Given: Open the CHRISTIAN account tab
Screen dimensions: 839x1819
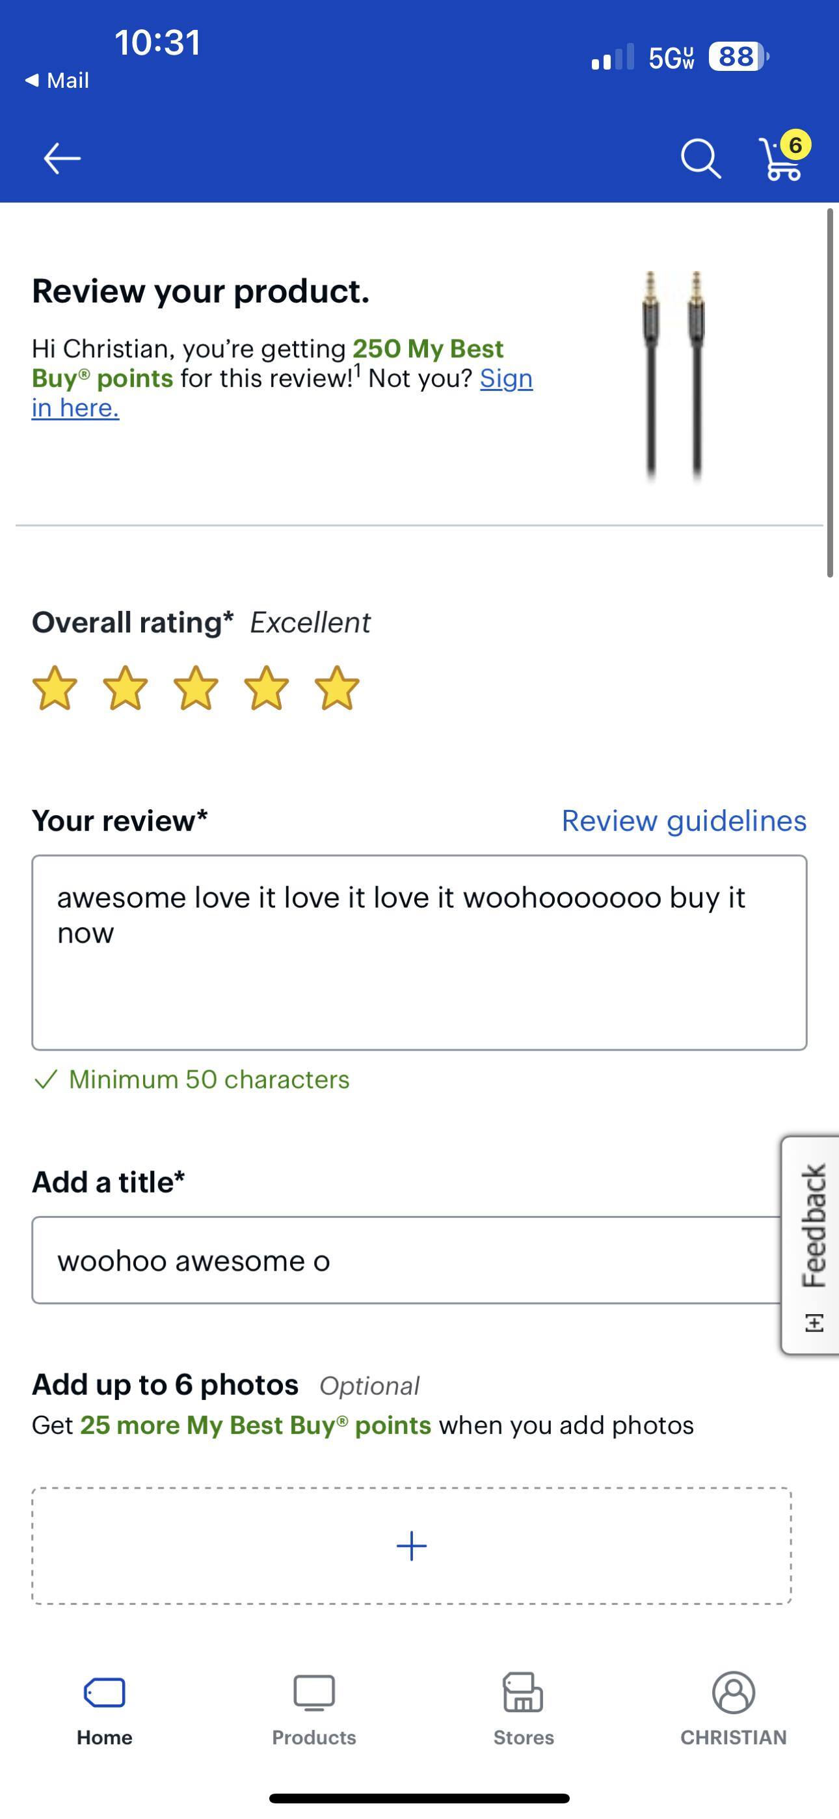Looking at the screenshot, I should (733, 1708).
